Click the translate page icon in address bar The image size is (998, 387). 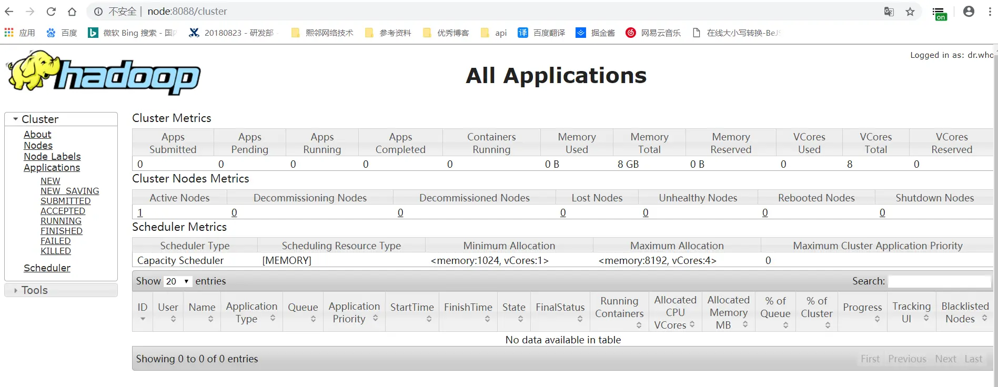point(889,12)
